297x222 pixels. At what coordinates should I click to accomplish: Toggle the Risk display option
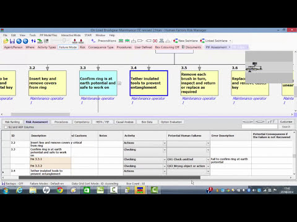[82, 47]
